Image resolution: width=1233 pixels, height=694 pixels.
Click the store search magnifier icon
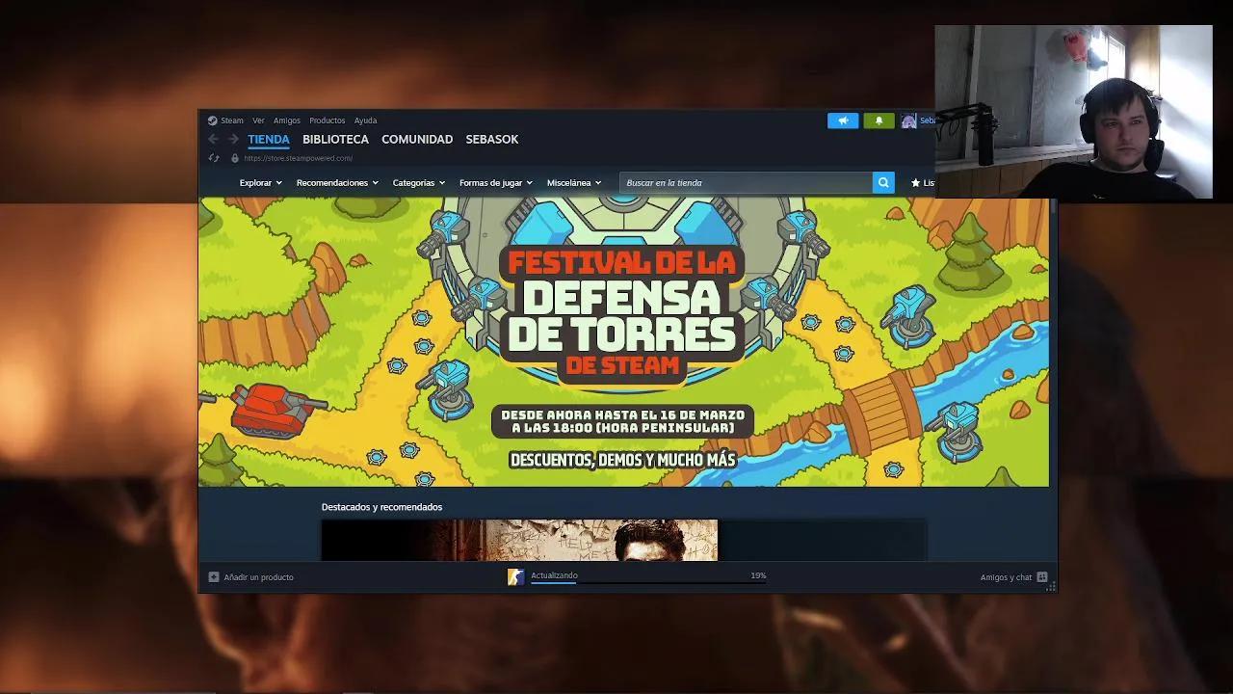coord(882,182)
